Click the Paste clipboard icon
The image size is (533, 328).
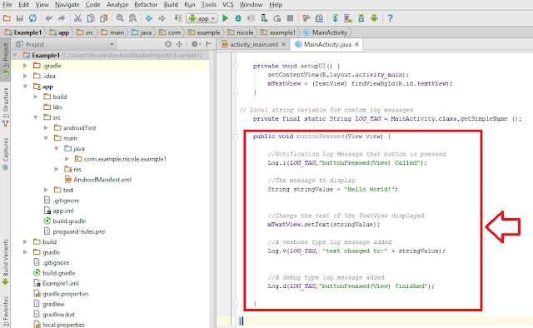(103, 18)
